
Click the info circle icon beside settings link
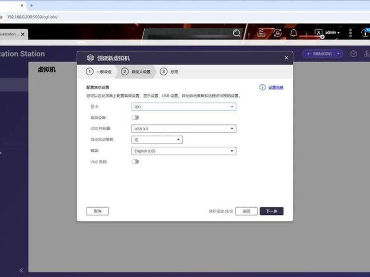click(262, 87)
